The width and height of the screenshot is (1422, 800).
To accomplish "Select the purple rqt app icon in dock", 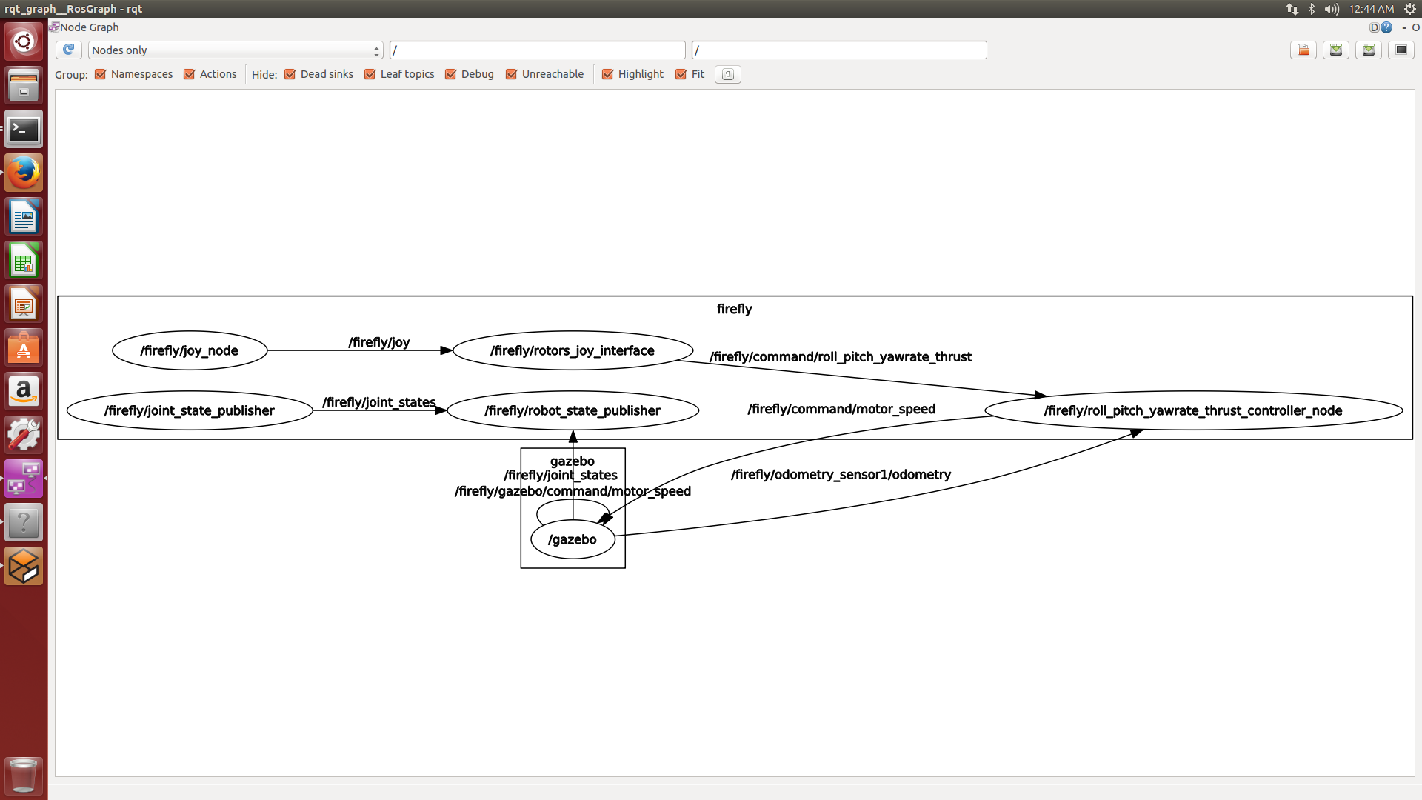I will 24,479.
